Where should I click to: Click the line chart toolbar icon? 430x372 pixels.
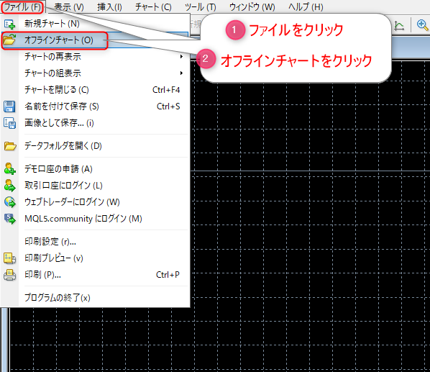click(x=399, y=26)
